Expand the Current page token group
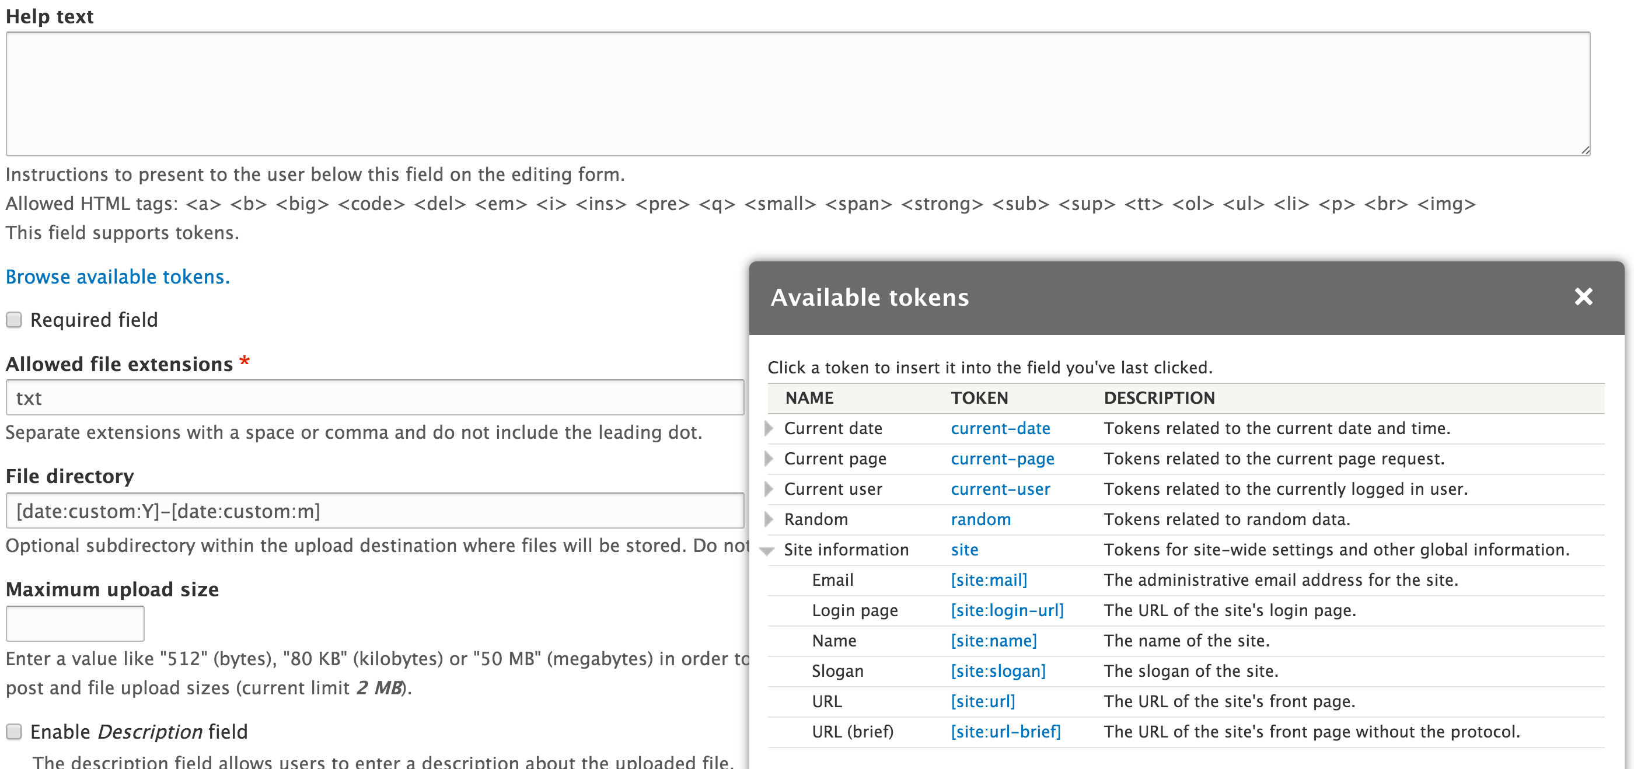The image size is (1634, 769). (x=769, y=459)
